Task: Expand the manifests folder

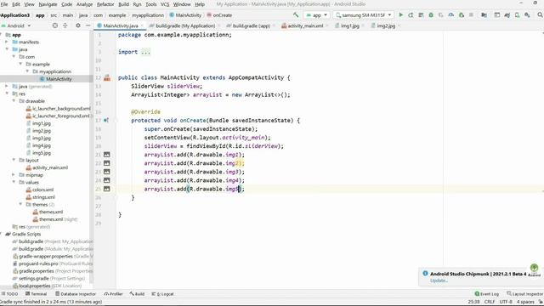Action: [x=7, y=42]
